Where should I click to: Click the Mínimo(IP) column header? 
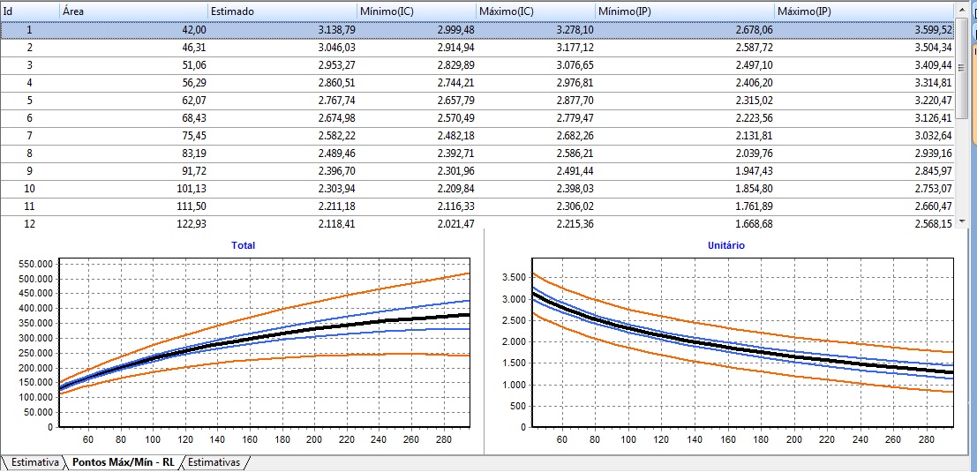(685, 11)
